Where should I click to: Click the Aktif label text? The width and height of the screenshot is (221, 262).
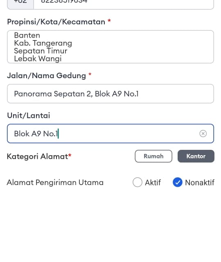coord(153,183)
